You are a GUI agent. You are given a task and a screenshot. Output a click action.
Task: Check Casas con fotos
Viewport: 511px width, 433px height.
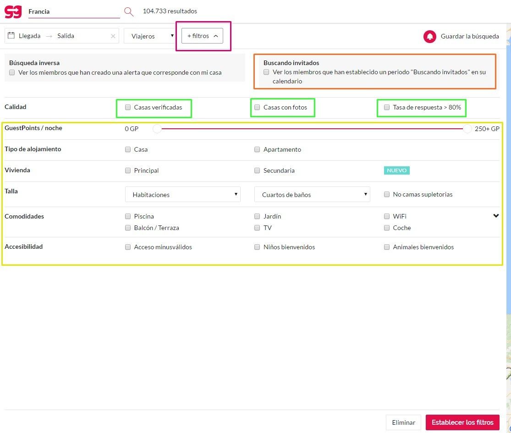(257, 107)
